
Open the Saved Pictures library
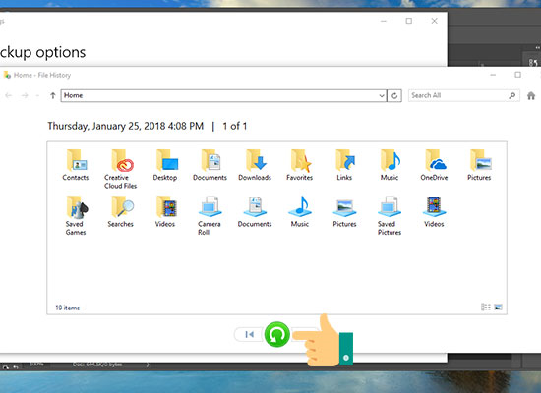click(390, 215)
